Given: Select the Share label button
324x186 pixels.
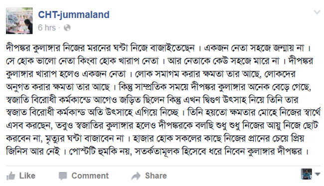Looking at the screenshot, I should pyautogui.click(x=156, y=176).
